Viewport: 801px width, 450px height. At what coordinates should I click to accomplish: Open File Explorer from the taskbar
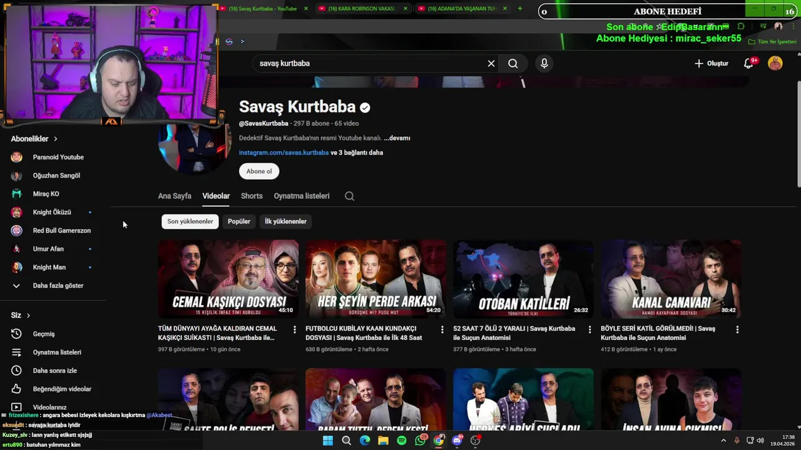(383, 441)
